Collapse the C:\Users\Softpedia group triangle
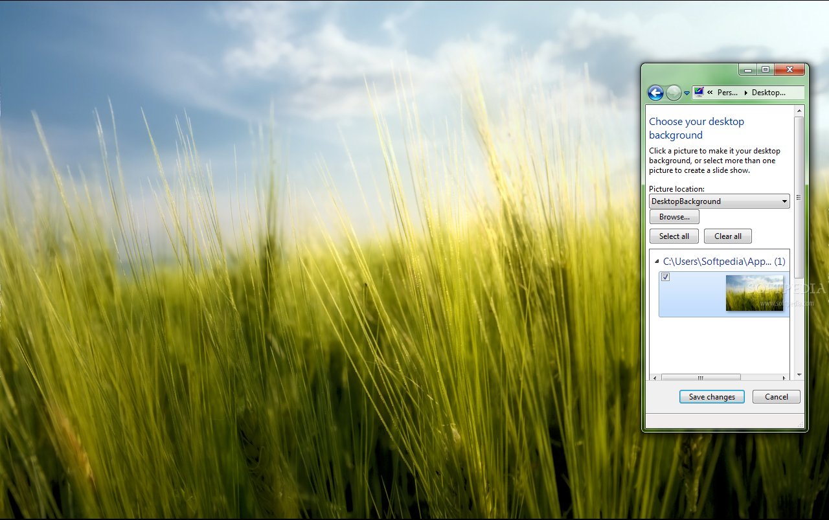Screen dimensions: 829x520 [657, 262]
